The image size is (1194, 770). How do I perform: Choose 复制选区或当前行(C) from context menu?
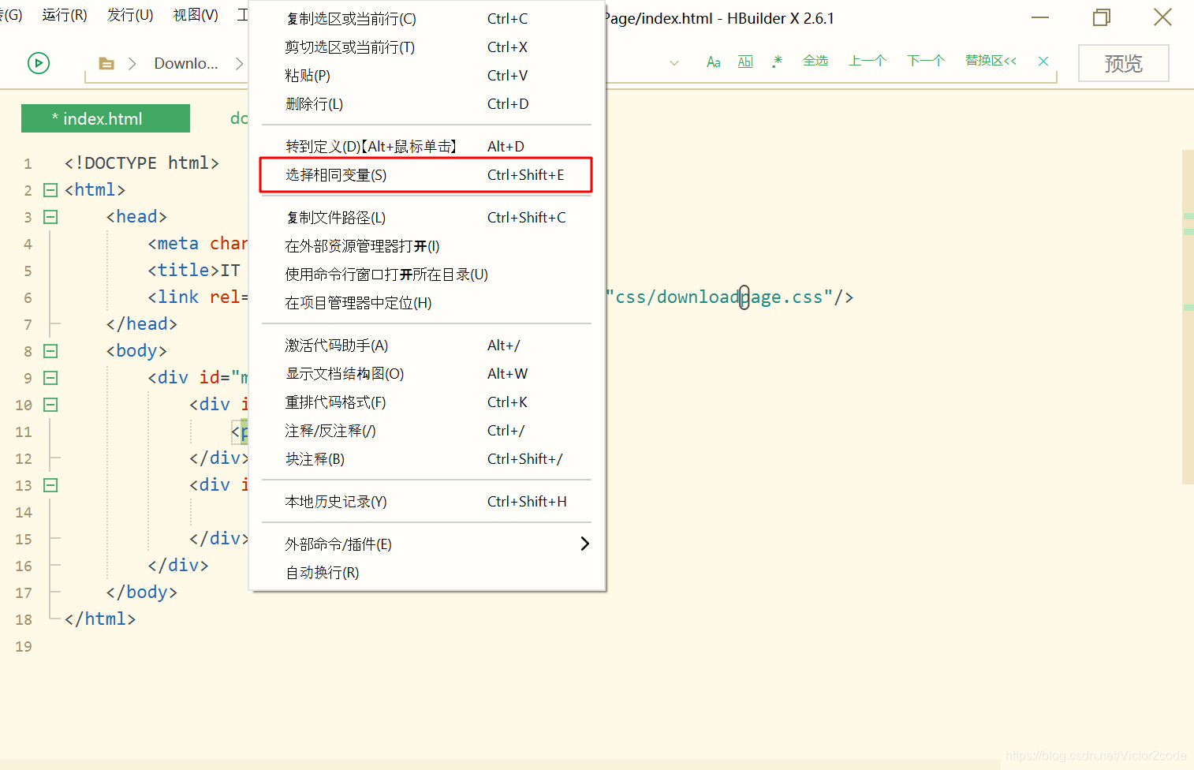pos(427,19)
